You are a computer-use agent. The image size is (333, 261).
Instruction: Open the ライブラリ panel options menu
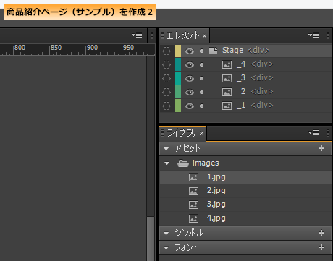313,132
